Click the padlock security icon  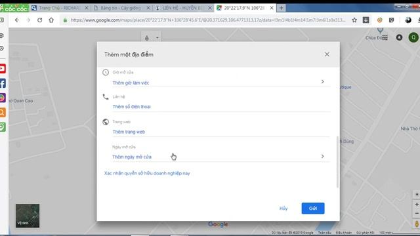[x=65, y=20]
